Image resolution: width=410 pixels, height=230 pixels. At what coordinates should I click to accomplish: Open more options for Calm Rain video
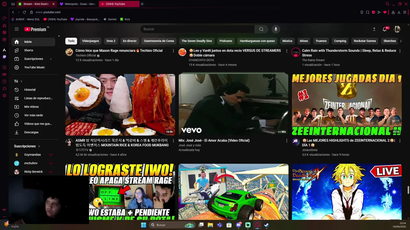click(400, 51)
